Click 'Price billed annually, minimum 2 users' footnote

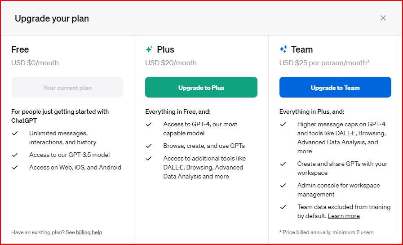[x=327, y=232]
